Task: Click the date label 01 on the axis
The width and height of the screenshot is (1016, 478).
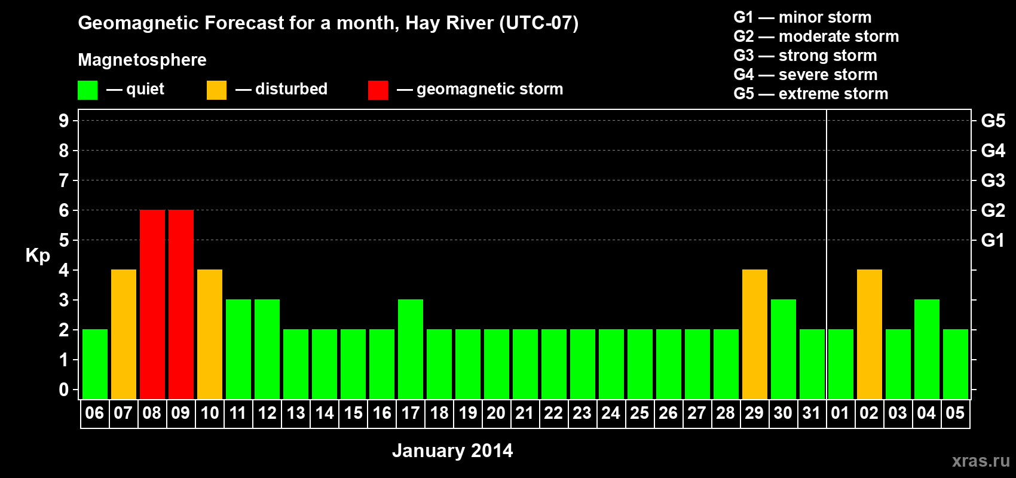Action: [840, 413]
